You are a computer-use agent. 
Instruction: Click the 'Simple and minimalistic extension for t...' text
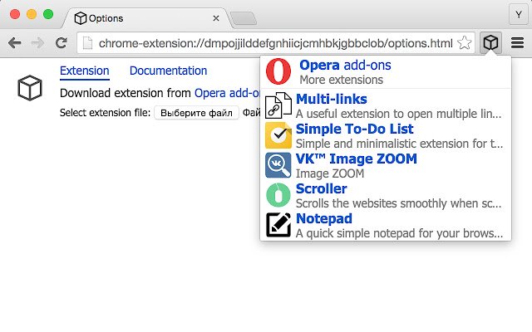coord(399,144)
